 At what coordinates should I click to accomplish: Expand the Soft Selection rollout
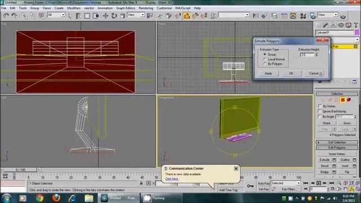tap(337, 142)
